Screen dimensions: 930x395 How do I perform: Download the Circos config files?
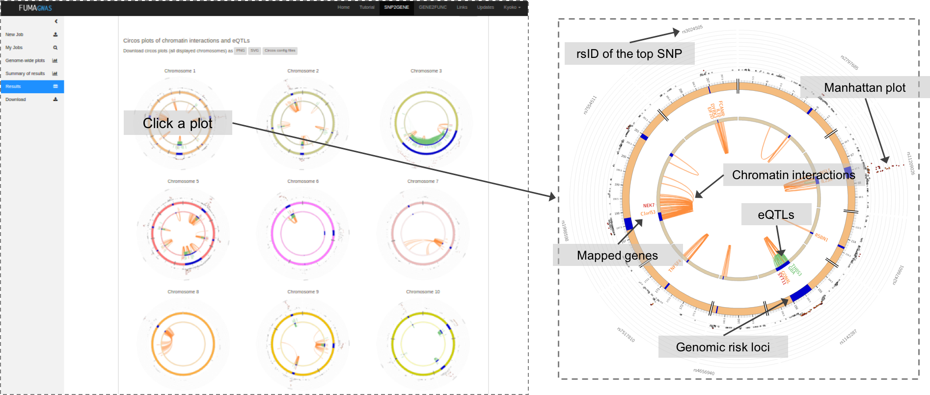tap(280, 51)
